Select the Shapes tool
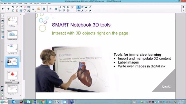The height and width of the screenshot is (104, 186). (82, 7)
